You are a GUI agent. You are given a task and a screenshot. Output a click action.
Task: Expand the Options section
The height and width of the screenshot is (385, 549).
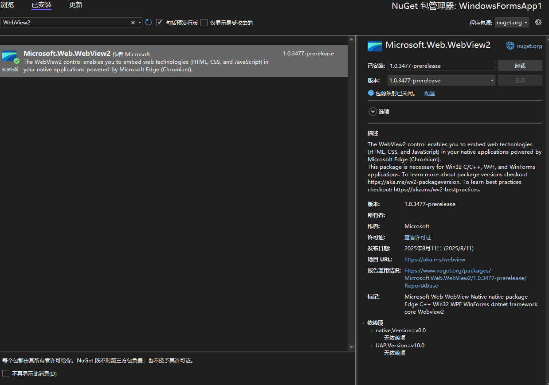click(373, 112)
